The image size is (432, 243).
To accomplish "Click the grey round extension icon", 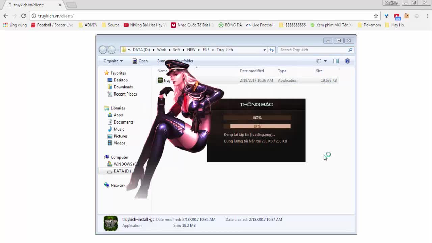I will [417, 16].
